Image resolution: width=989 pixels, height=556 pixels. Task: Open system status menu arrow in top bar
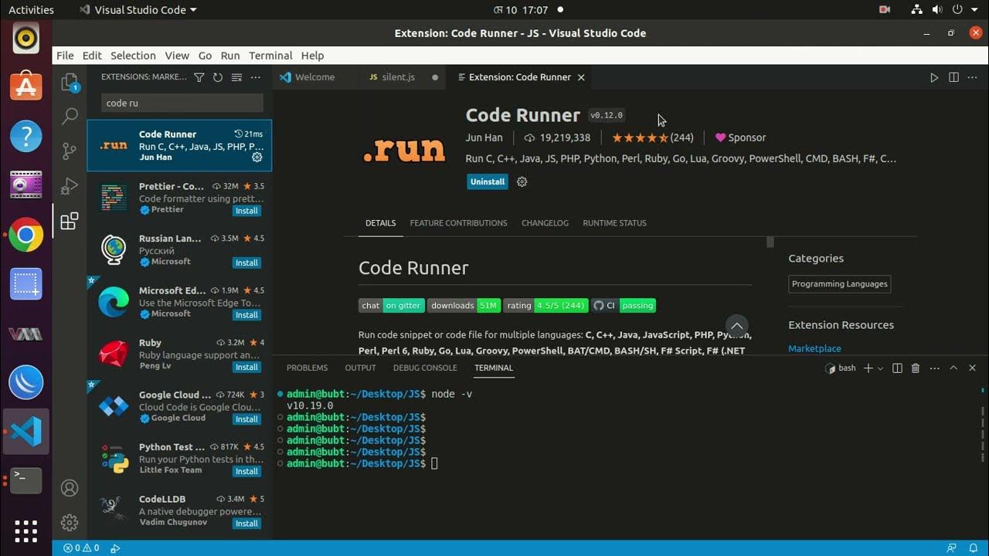[975, 10]
